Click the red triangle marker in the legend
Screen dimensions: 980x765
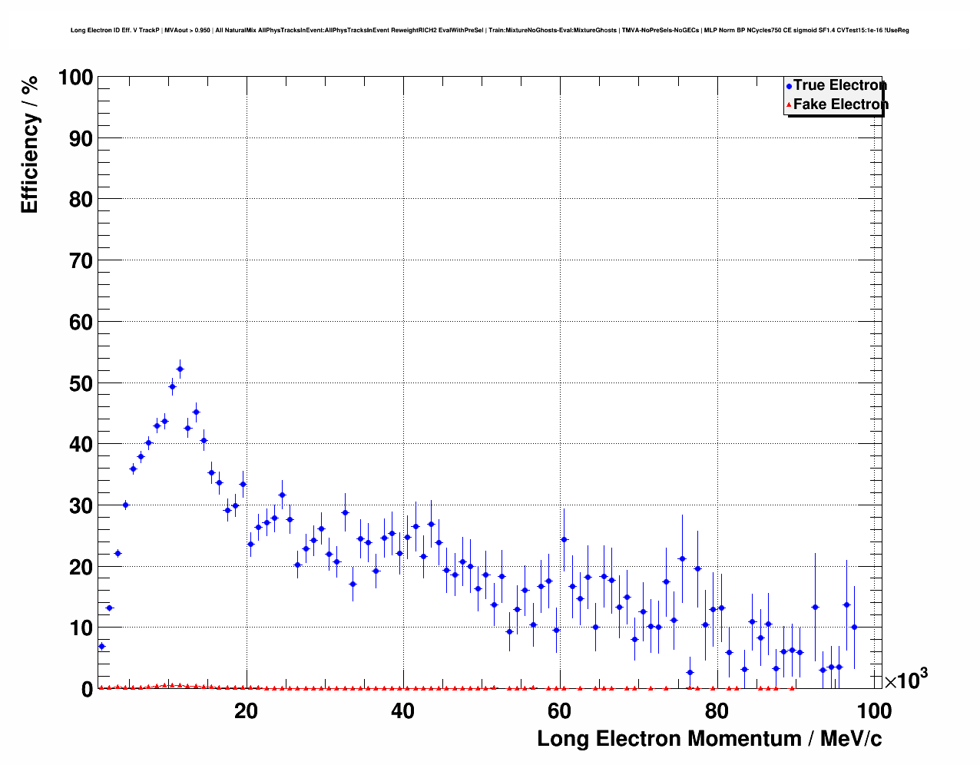[x=789, y=104]
